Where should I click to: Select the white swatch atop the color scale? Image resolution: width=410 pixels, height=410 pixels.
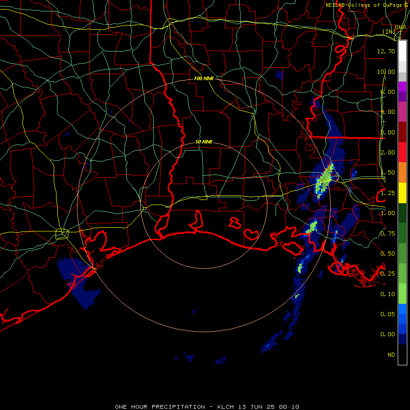[402, 51]
